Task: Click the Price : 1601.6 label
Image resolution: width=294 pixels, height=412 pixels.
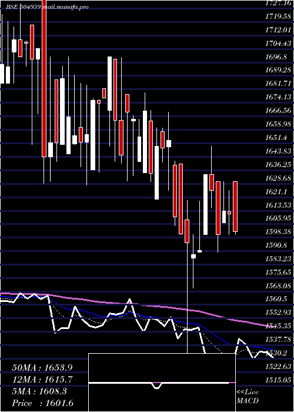Action: pos(42,403)
